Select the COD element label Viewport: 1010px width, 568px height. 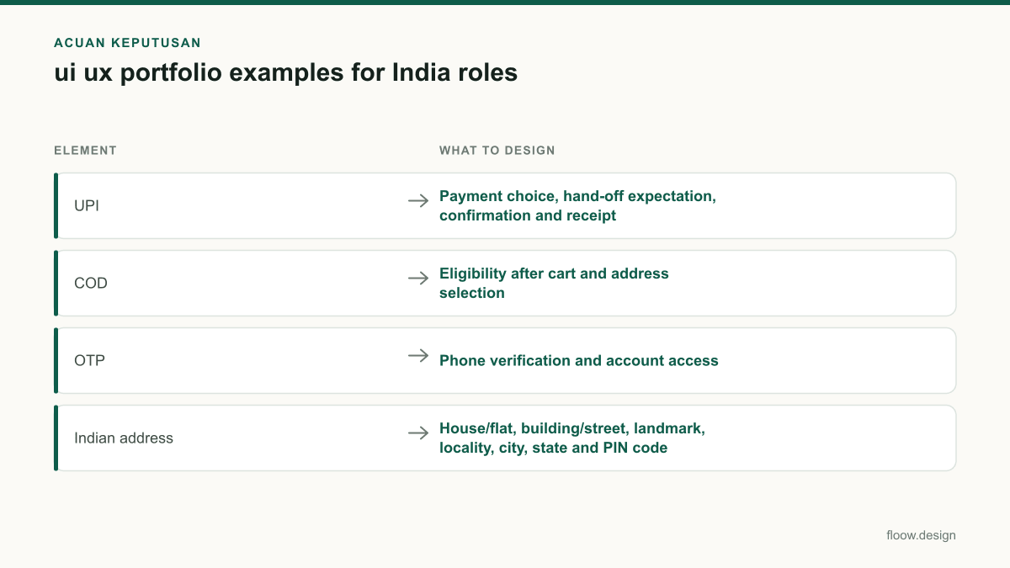(x=91, y=283)
